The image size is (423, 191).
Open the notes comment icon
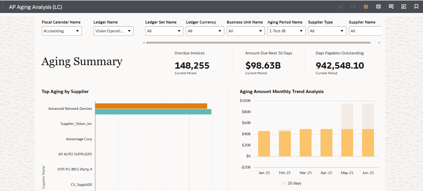391,6
